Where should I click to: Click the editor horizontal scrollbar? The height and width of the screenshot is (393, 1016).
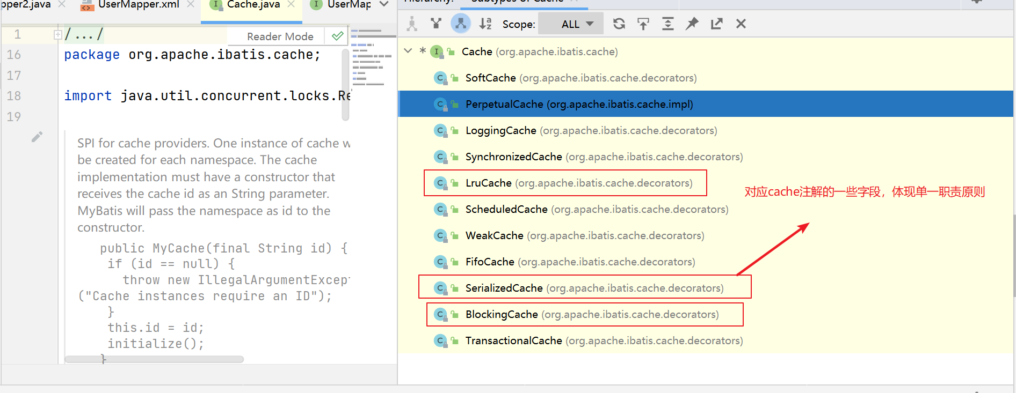[154, 359]
